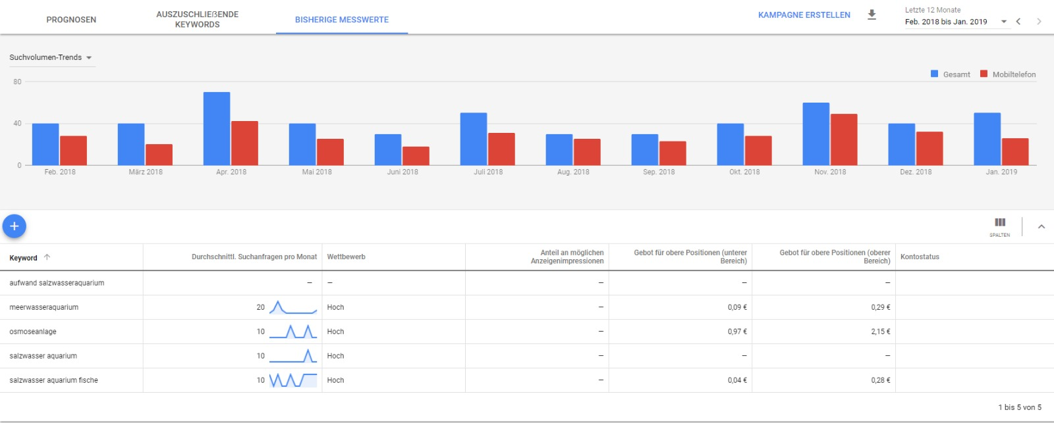
Task: Click sort arrow next to Keyword header
Action: [x=47, y=257]
